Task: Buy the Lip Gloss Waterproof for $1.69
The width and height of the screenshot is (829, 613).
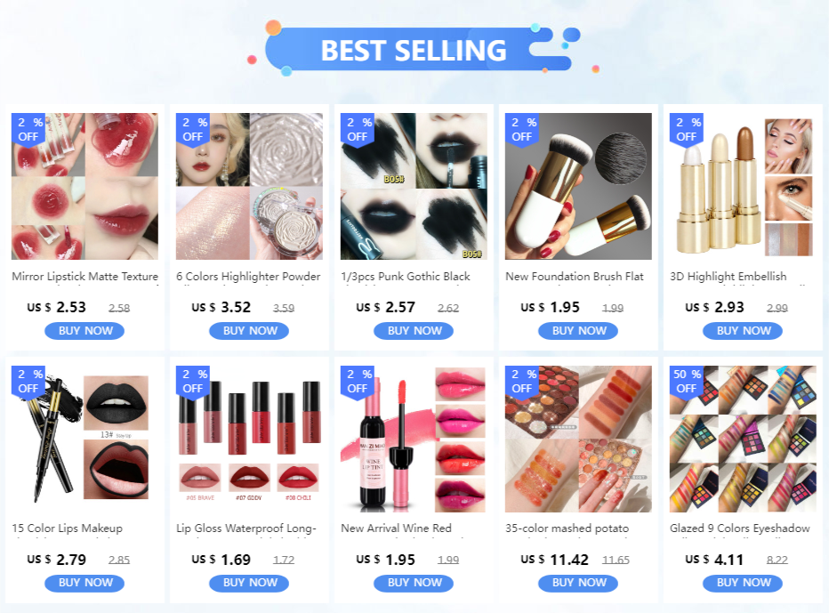Action: [x=249, y=583]
